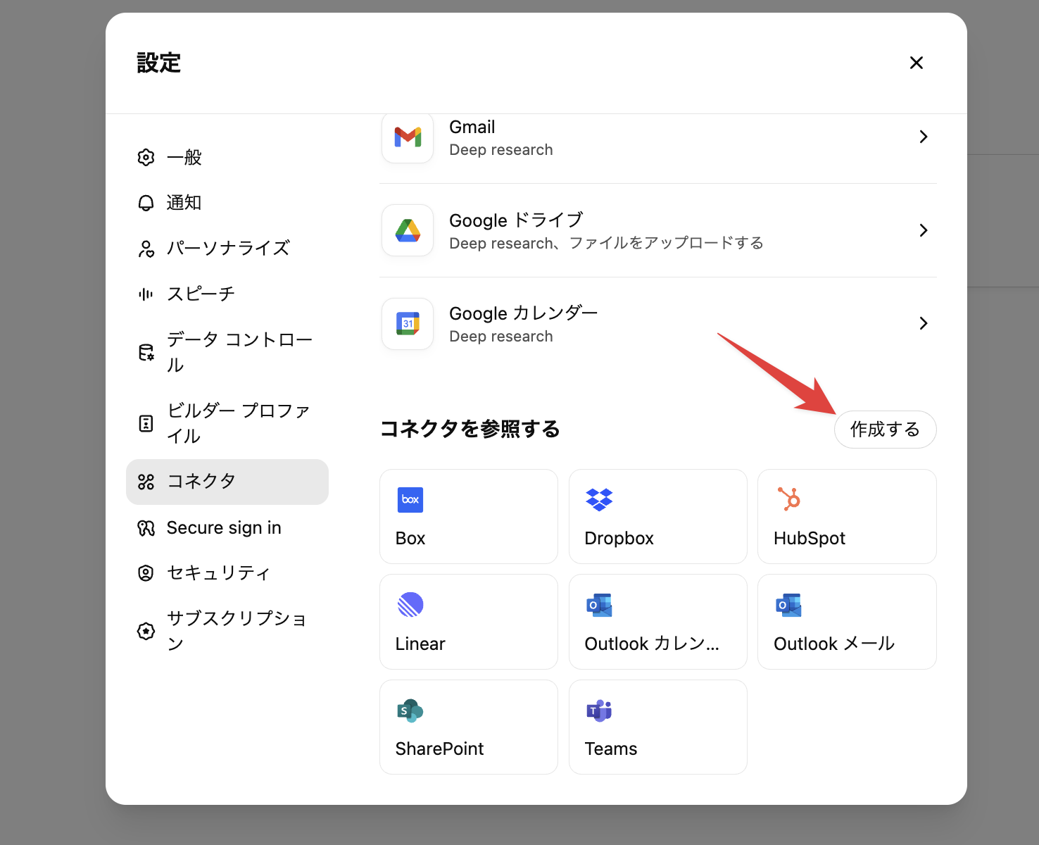Click the badge icon beside サブスクリプション
Image resolution: width=1039 pixels, height=845 pixels.
(x=146, y=631)
